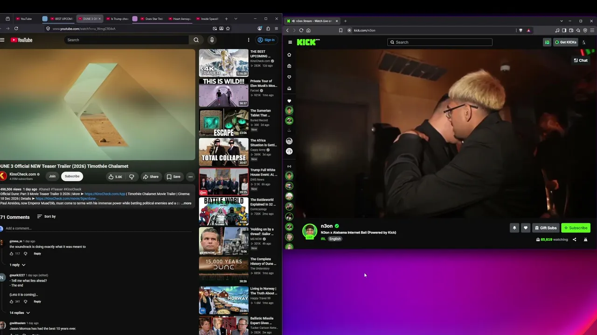Like the Dune 3 trailer video

tap(115, 177)
